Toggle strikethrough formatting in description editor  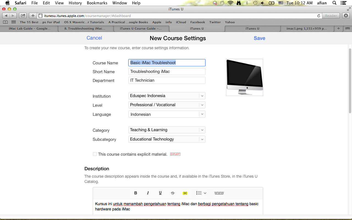click(173, 193)
